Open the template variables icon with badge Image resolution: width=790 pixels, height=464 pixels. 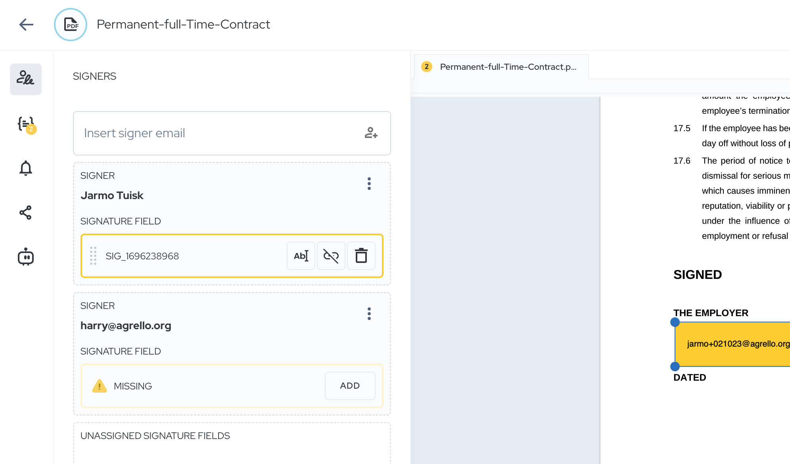click(26, 124)
